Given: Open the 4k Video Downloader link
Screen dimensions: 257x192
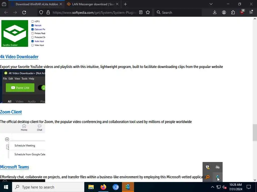Looking at the screenshot, I should [19, 57].
